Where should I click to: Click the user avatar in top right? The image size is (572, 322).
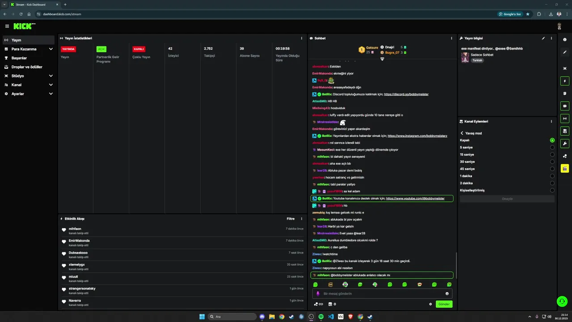click(559, 26)
